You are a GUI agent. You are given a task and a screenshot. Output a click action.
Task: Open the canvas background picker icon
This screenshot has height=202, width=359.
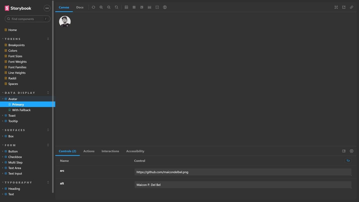(x=126, y=7)
